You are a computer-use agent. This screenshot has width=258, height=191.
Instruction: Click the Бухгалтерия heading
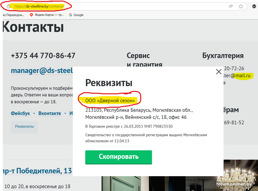223,56
